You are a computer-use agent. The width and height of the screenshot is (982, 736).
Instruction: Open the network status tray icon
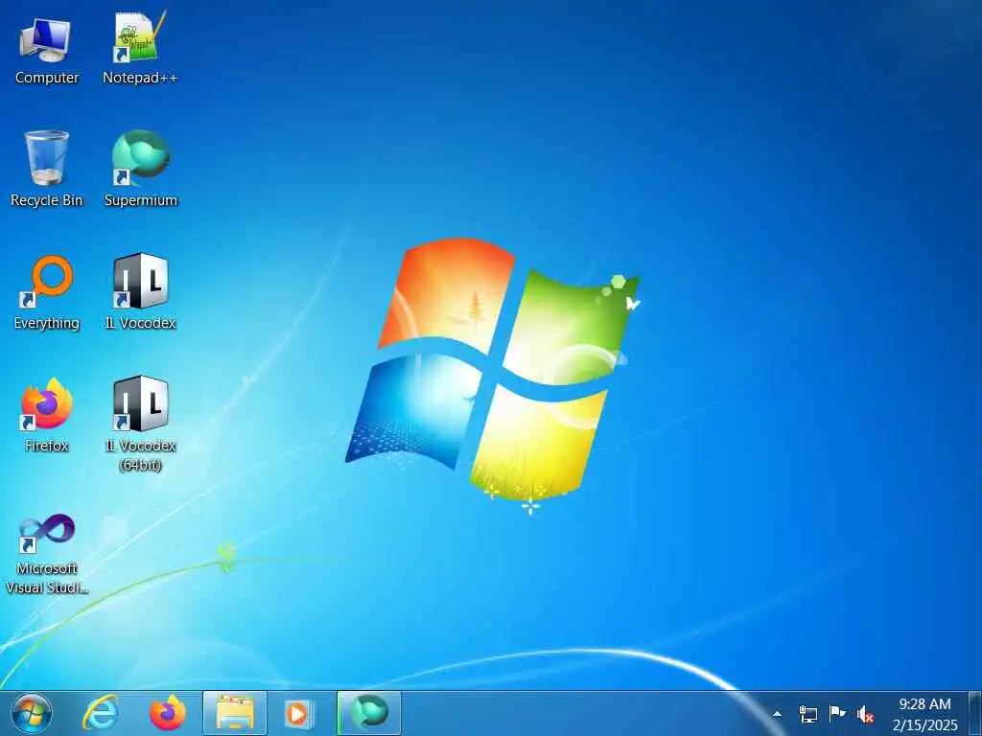coord(807,714)
